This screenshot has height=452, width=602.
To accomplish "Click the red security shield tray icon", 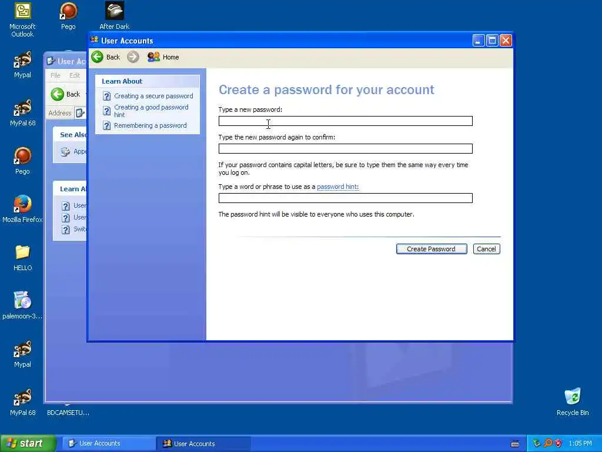I will [x=558, y=444].
